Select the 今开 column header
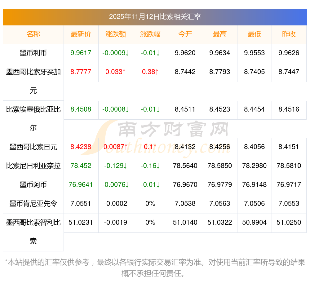Viewport: 310px width, 283px height. coord(185,34)
